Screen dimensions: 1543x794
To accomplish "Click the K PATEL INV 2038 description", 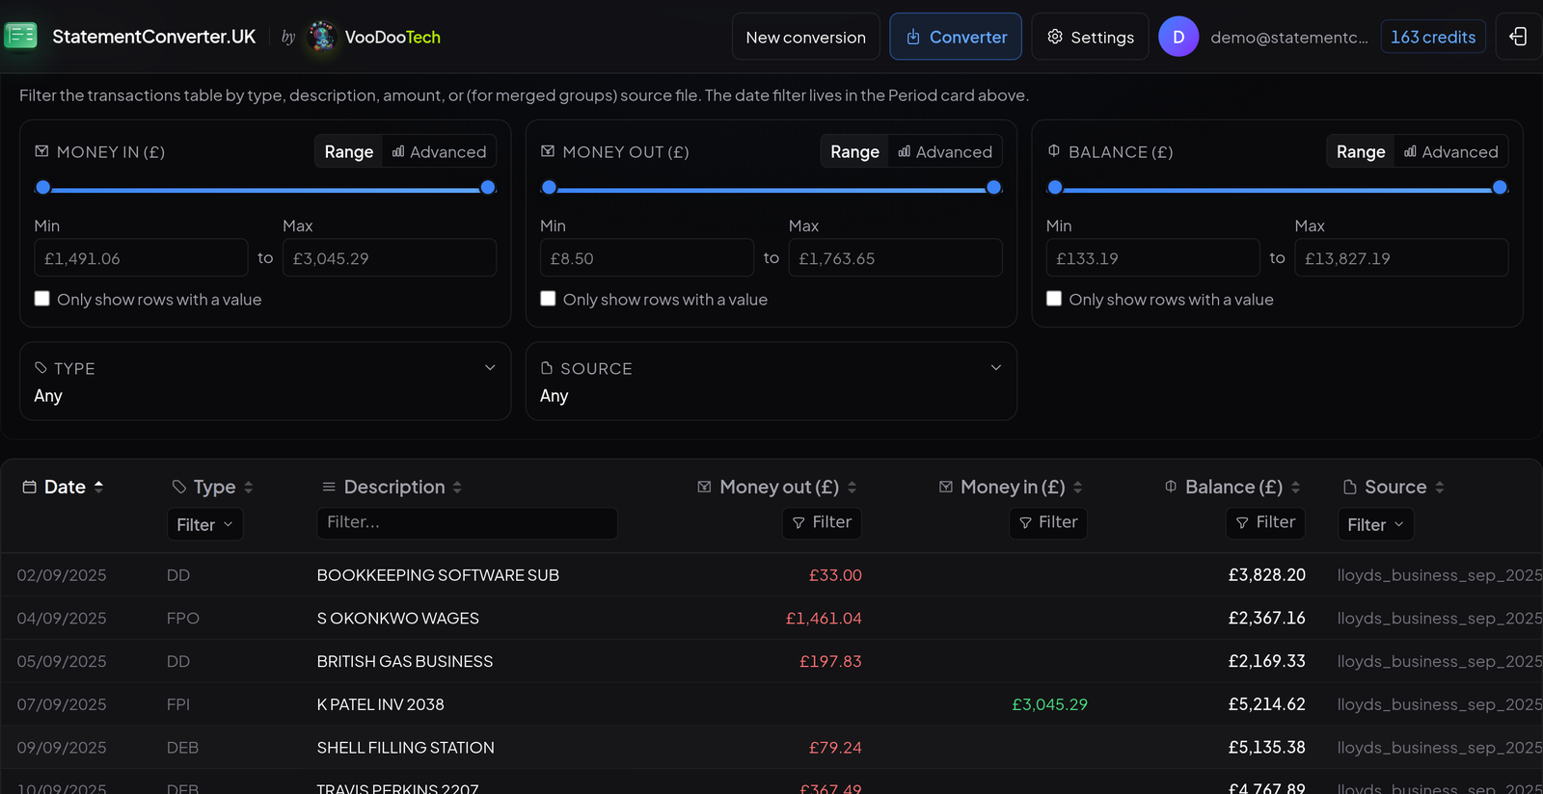I will click(381, 704).
